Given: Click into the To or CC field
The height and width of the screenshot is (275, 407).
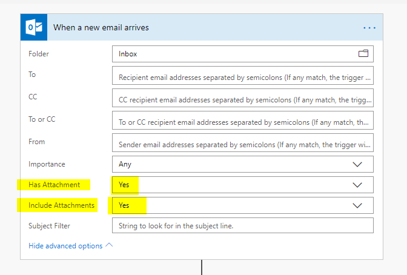Looking at the screenshot, I should (242, 121).
